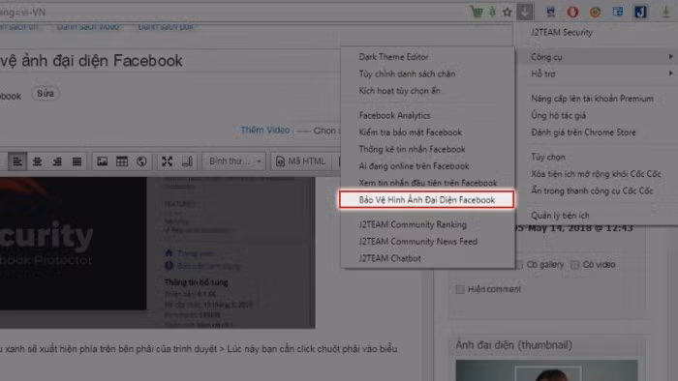Click the Mã HTML toolbar button

pos(301,161)
